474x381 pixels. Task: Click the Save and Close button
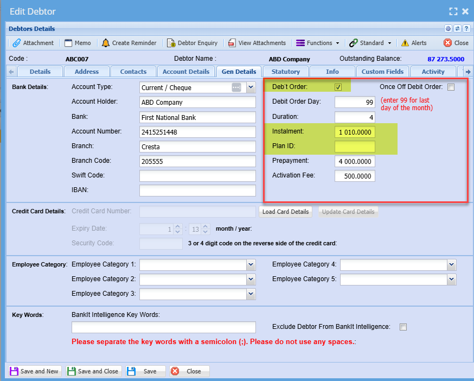[x=93, y=371]
